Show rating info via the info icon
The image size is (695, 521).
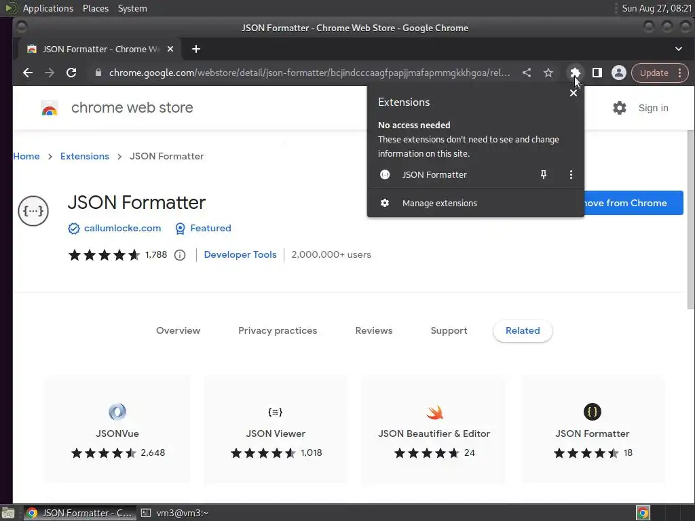179,255
